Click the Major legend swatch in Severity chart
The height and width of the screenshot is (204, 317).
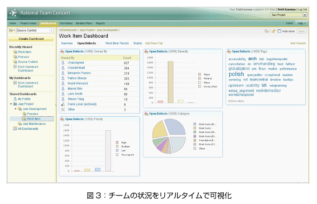coord(200,74)
